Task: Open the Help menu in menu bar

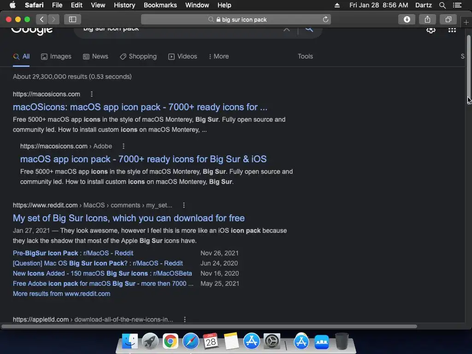Action: [x=224, y=5]
